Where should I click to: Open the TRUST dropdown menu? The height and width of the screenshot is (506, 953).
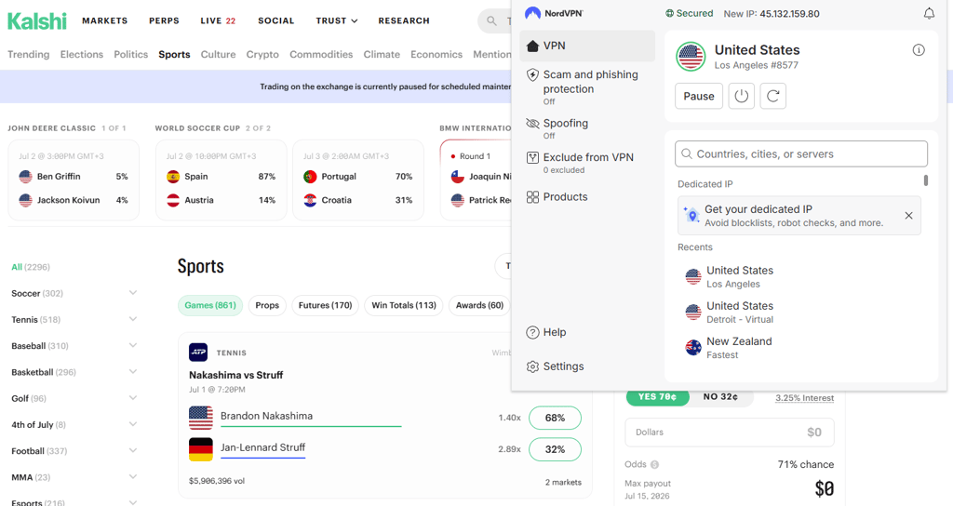(337, 20)
